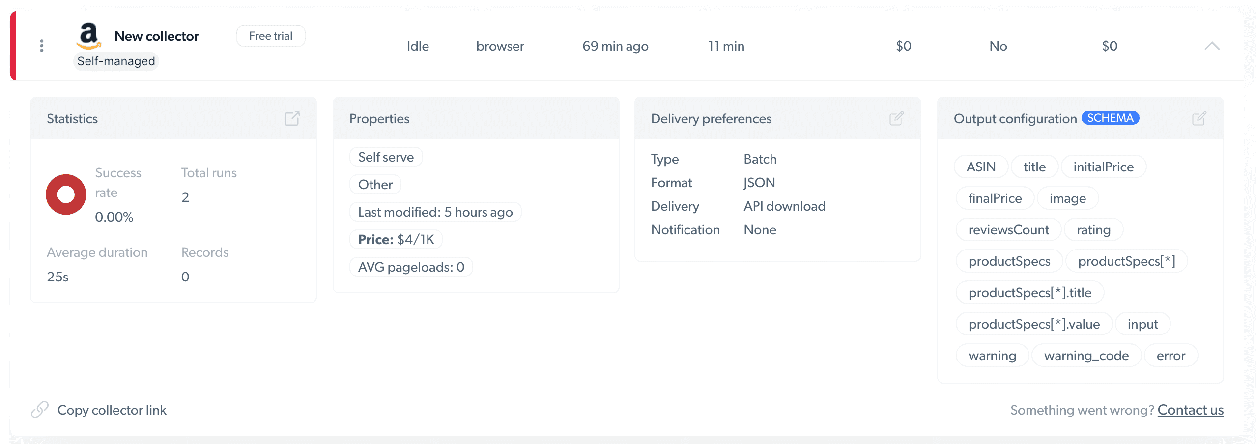Open the Contact us link
The height and width of the screenshot is (444, 1256).
tap(1191, 410)
